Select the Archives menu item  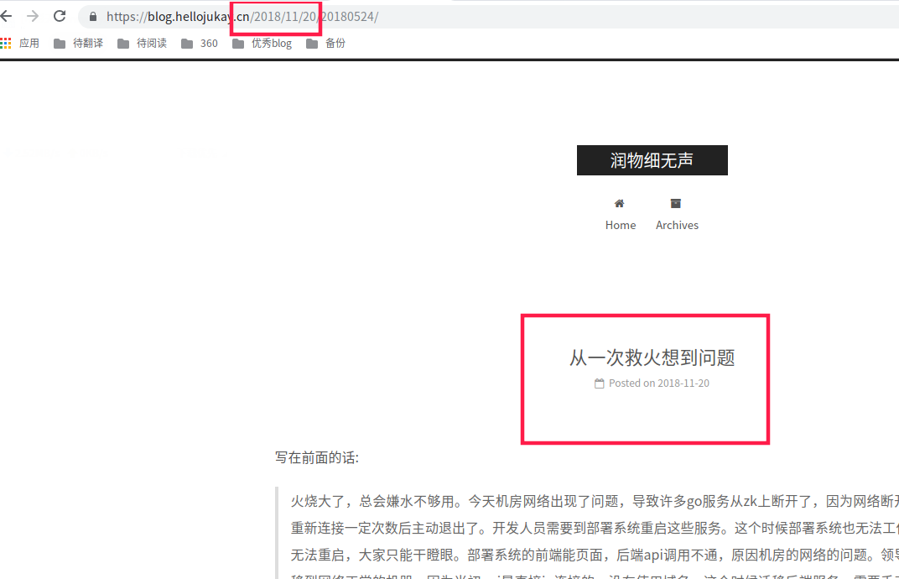point(676,225)
